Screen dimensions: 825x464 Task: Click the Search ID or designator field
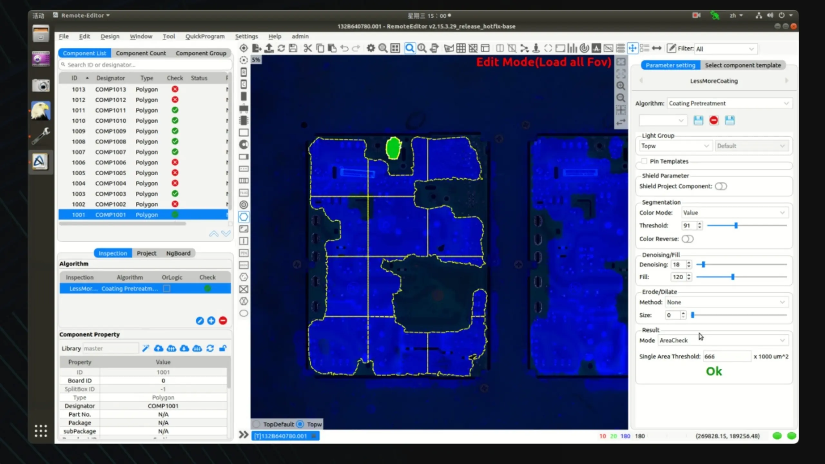pos(145,65)
